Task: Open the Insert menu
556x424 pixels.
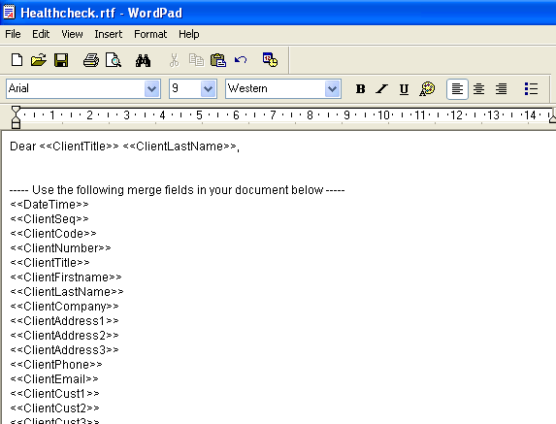Action: [108, 34]
